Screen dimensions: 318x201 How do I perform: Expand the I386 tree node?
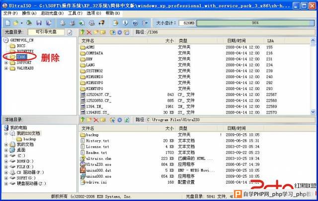click(x=6, y=57)
